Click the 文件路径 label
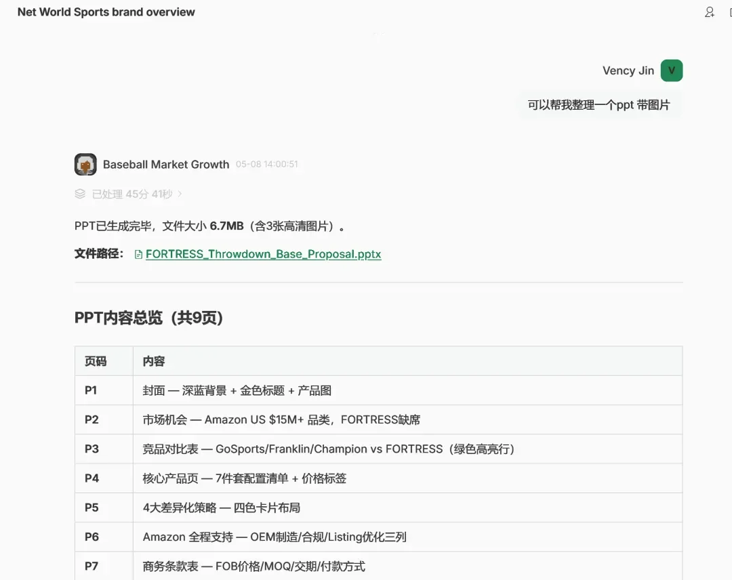This screenshot has height=580, width=732. [98, 254]
